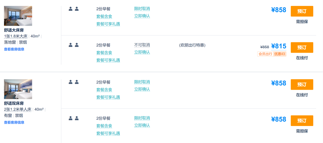View room info for 舒适大床房
The width and height of the screenshot is (323, 143).
coord(14,49)
